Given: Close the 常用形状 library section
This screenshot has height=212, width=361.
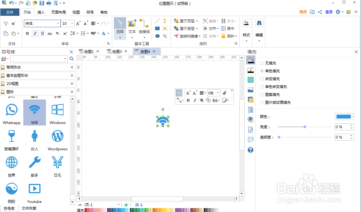Looking at the screenshot, I should pos(72,67).
